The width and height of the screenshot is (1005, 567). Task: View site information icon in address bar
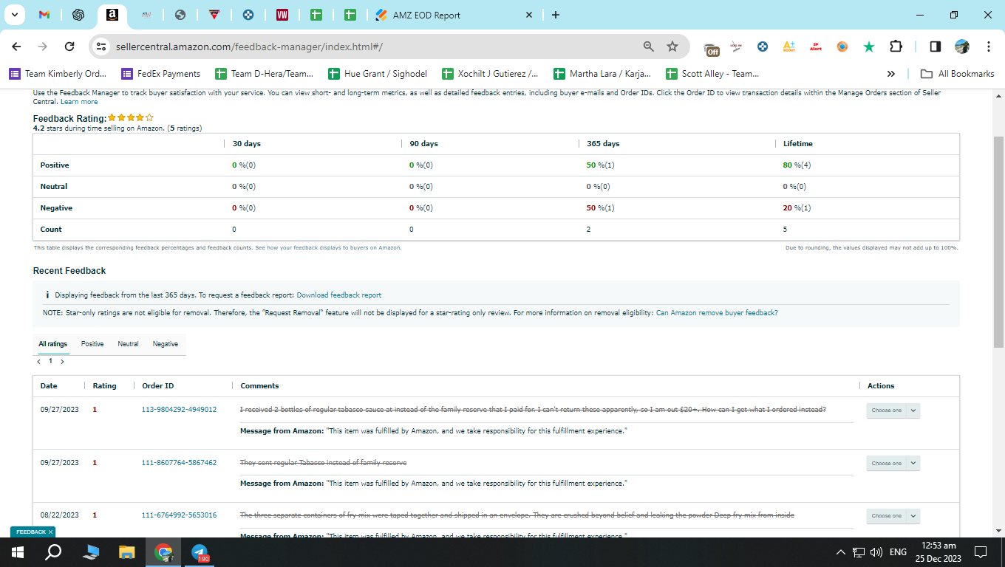102,47
